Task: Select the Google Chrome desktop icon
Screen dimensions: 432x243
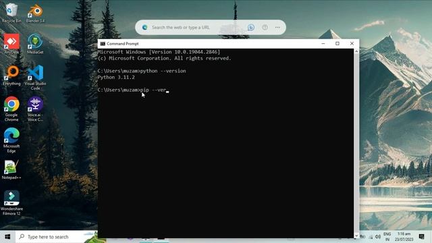Action: [x=11, y=109]
